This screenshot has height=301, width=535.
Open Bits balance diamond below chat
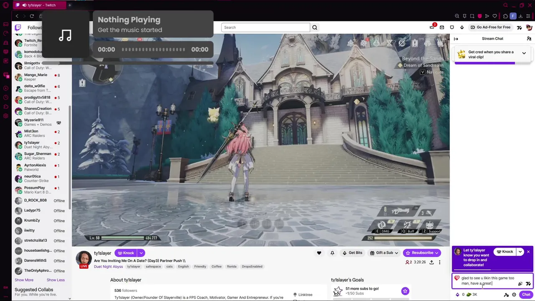pyautogui.click(x=457, y=294)
